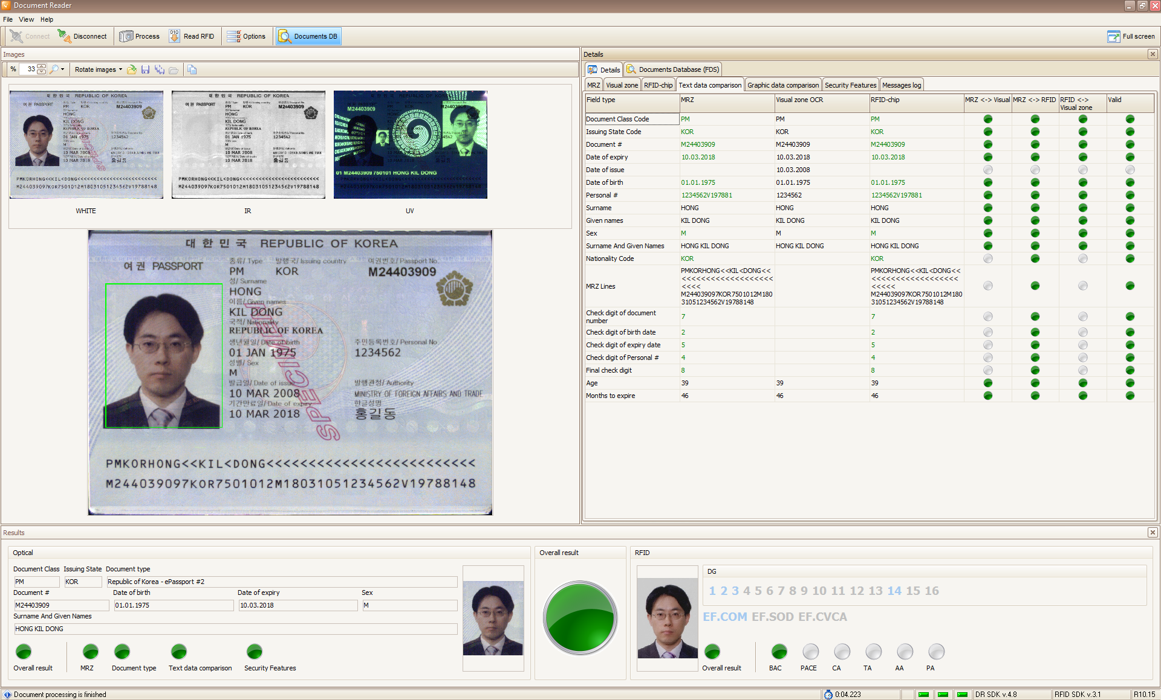Click the Read RFID toolbar icon
1161x700 pixels.
pyautogui.click(x=174, y=36)
